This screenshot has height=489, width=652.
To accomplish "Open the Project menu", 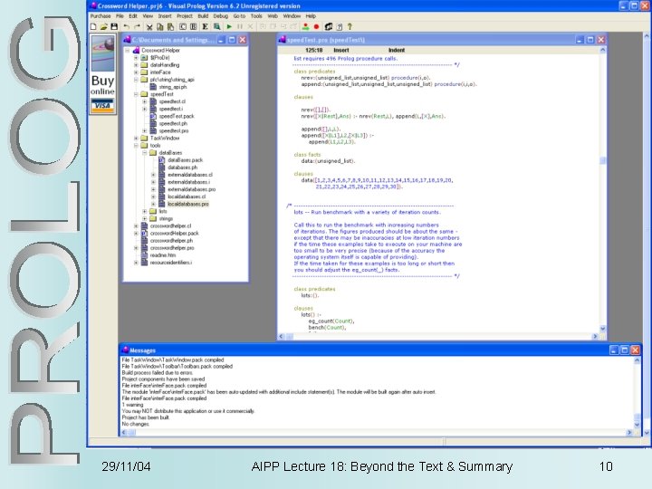I will (x=185, y=15).
